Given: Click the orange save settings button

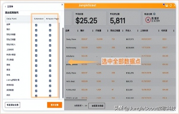Looking at the screenshot, I should pos(55,105).
